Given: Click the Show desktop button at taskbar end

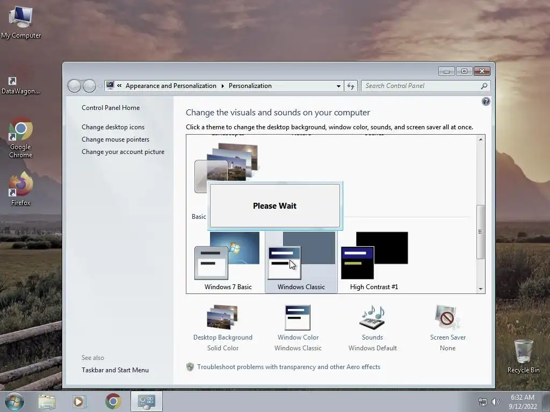Looking at the screenshot, I should 546,401.
